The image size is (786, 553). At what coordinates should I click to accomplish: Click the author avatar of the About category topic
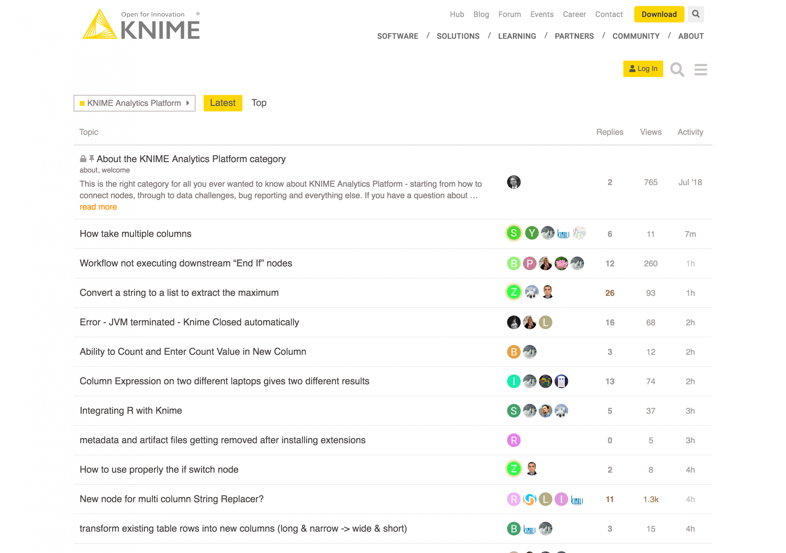(x=513, y=182)
